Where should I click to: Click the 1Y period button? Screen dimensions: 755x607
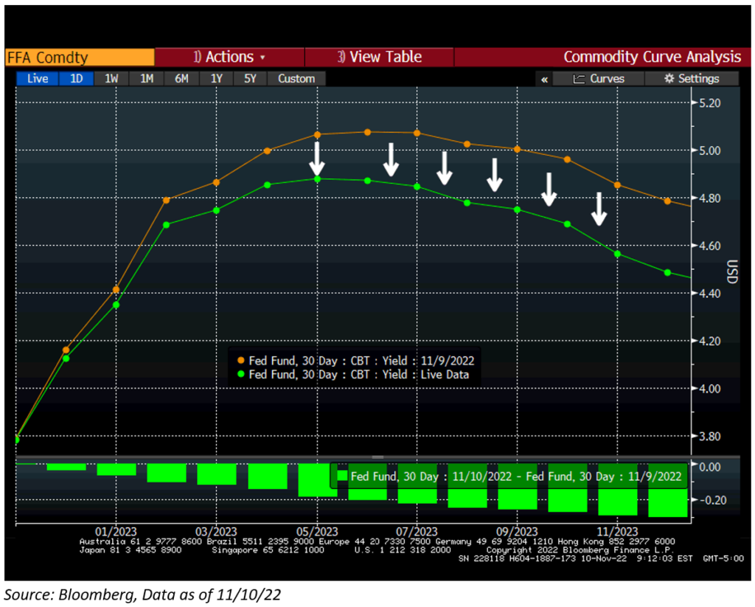216,79
